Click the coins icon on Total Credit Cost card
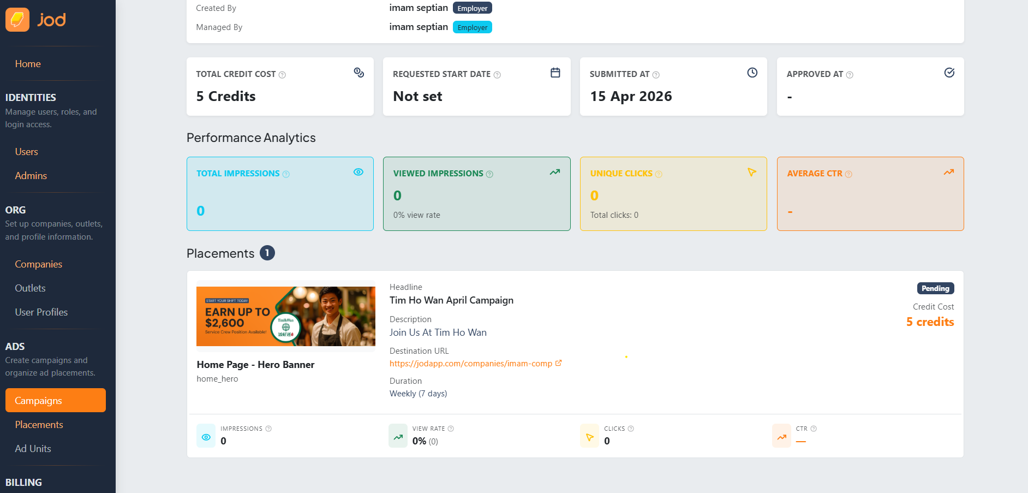This screenshot has height=493, width=1028. coord(358,73)
